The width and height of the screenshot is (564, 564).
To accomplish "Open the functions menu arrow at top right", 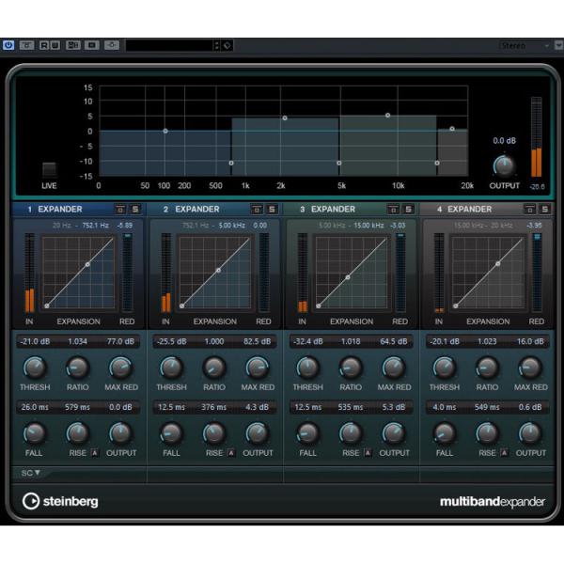I will tap(558, 45).
